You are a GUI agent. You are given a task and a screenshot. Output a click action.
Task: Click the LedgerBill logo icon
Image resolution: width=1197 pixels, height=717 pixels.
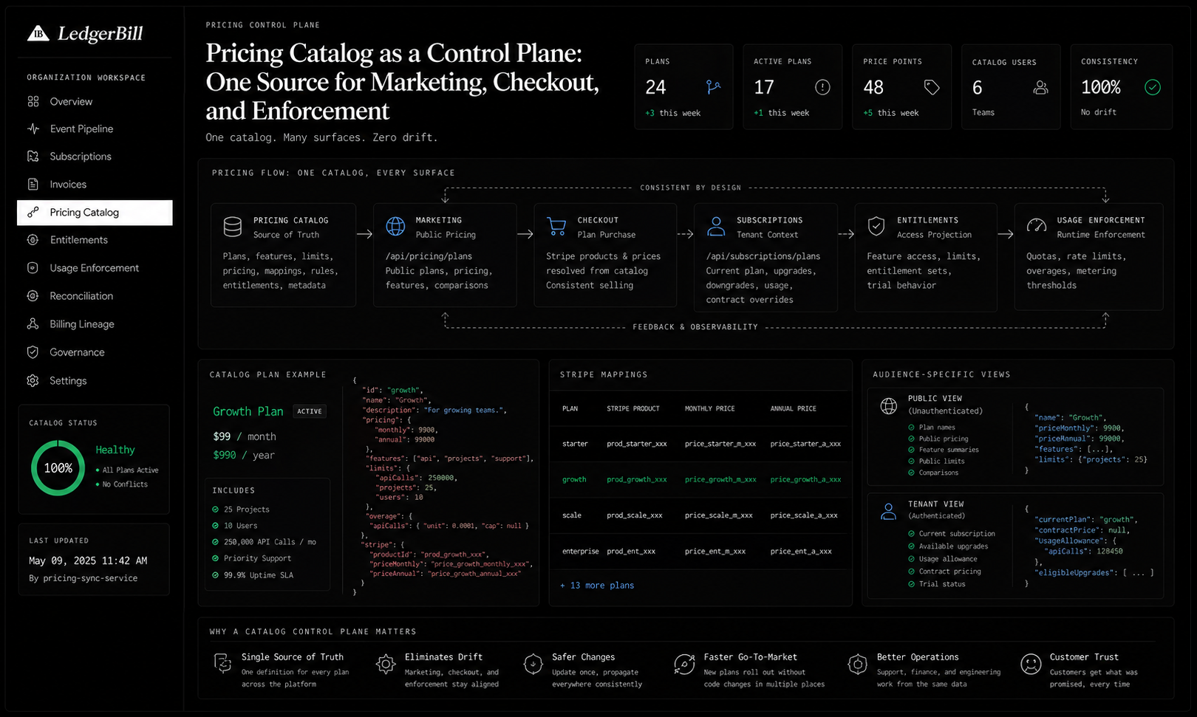(x=38, y=33)
